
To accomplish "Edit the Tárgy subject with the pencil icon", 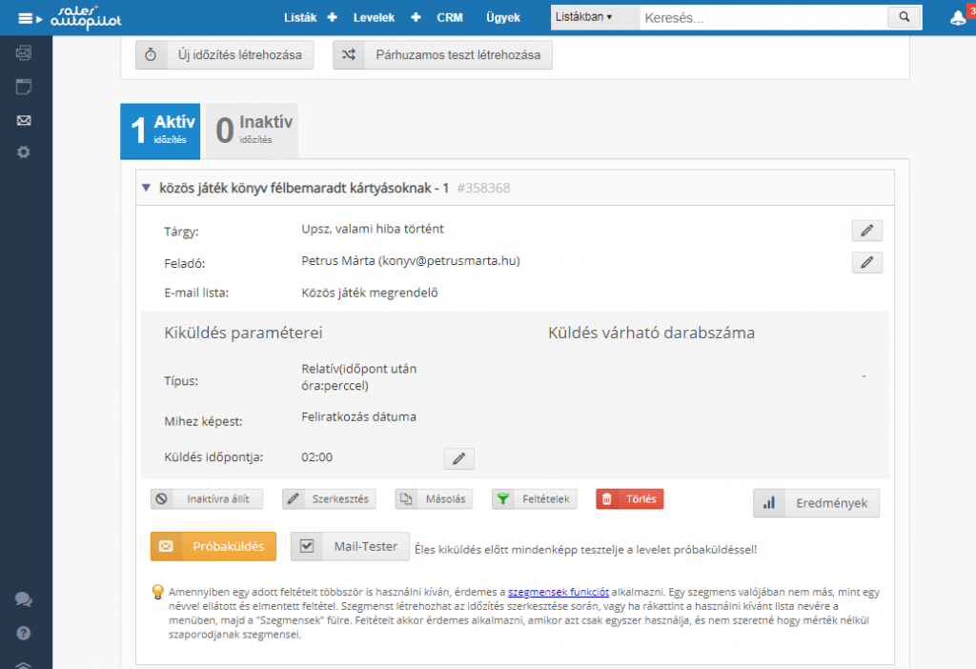I will tap(866, 231).
